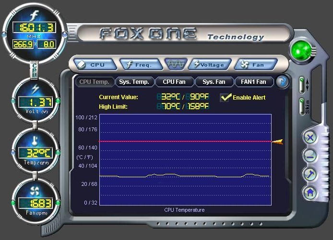Switch to the Freq. tab

(141, 65)
